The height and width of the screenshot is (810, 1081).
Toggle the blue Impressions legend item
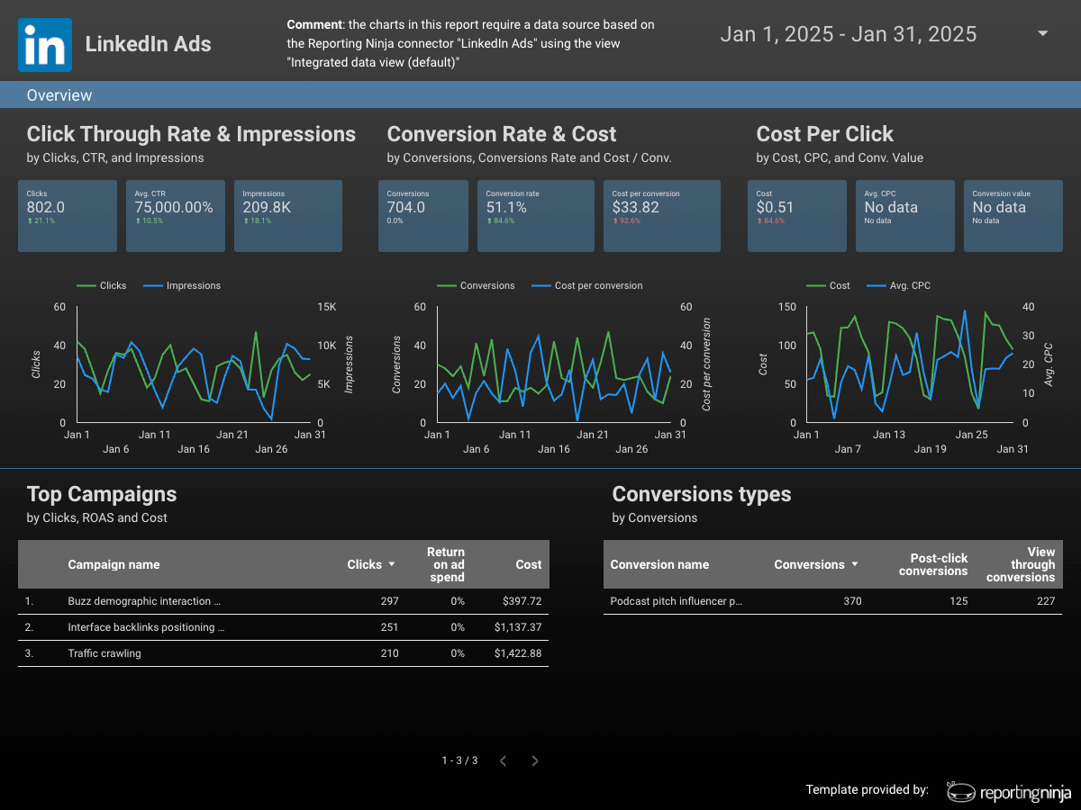point(182,285)
